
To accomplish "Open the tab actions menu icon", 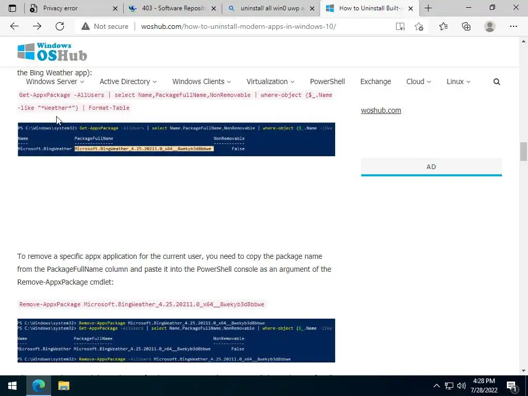I will click(x=12, y=8).
